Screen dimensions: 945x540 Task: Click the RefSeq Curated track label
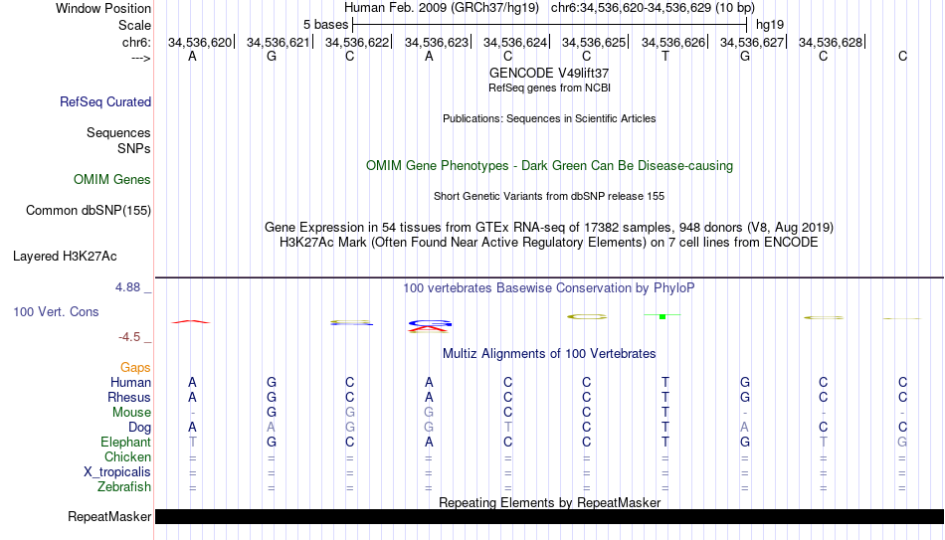point(105,101)
